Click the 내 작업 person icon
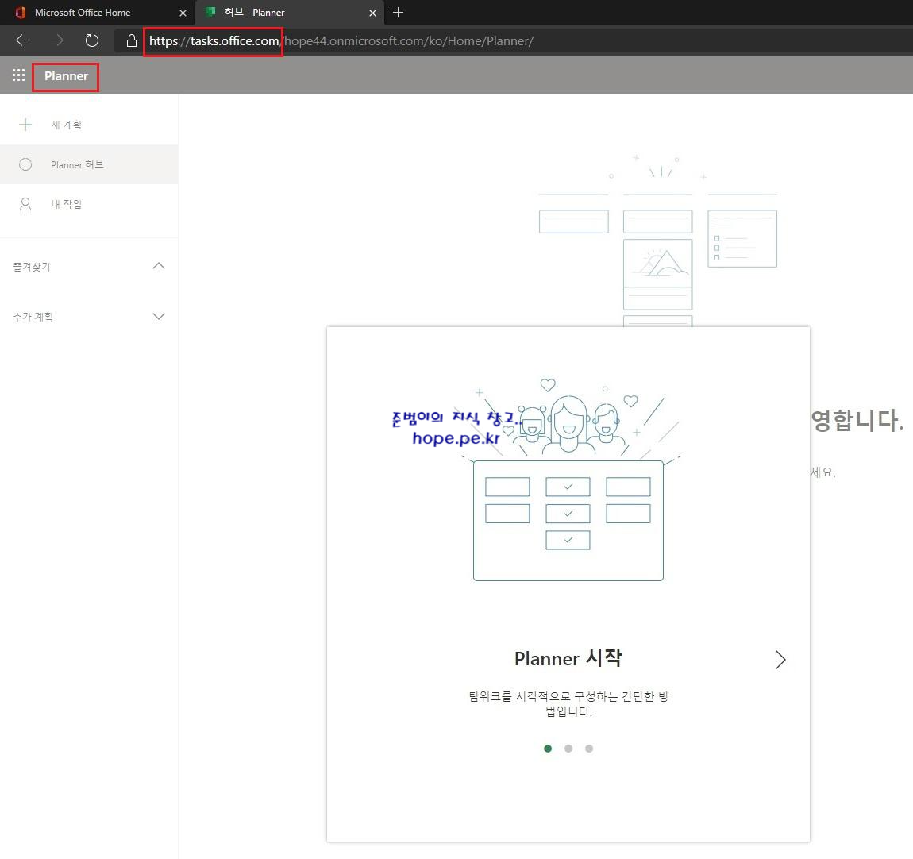Screen dimensions: 913x859 click(25, 204)
